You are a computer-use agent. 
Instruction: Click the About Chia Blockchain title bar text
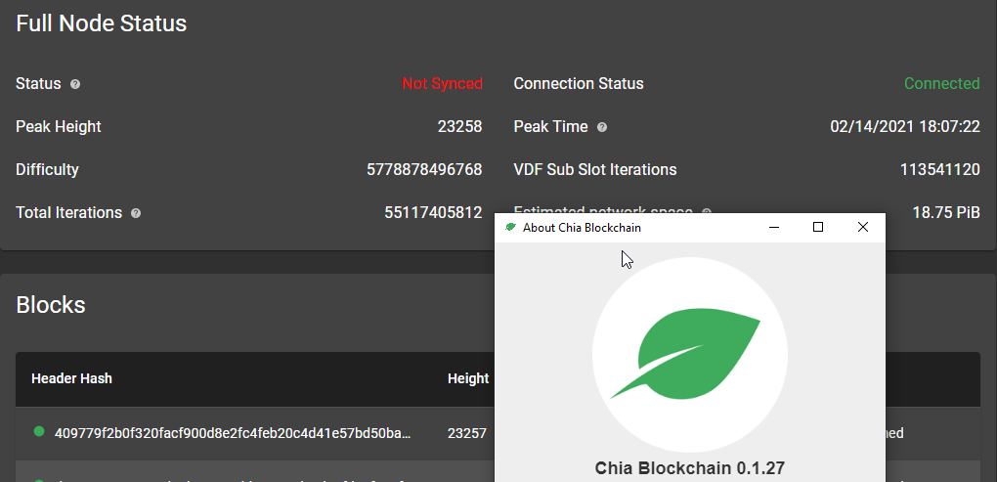pos(582,228)
